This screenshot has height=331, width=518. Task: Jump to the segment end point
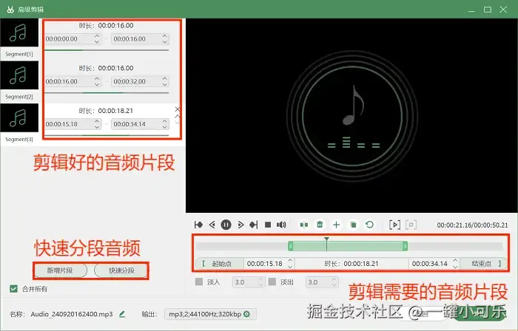click(x=254, y=225)
